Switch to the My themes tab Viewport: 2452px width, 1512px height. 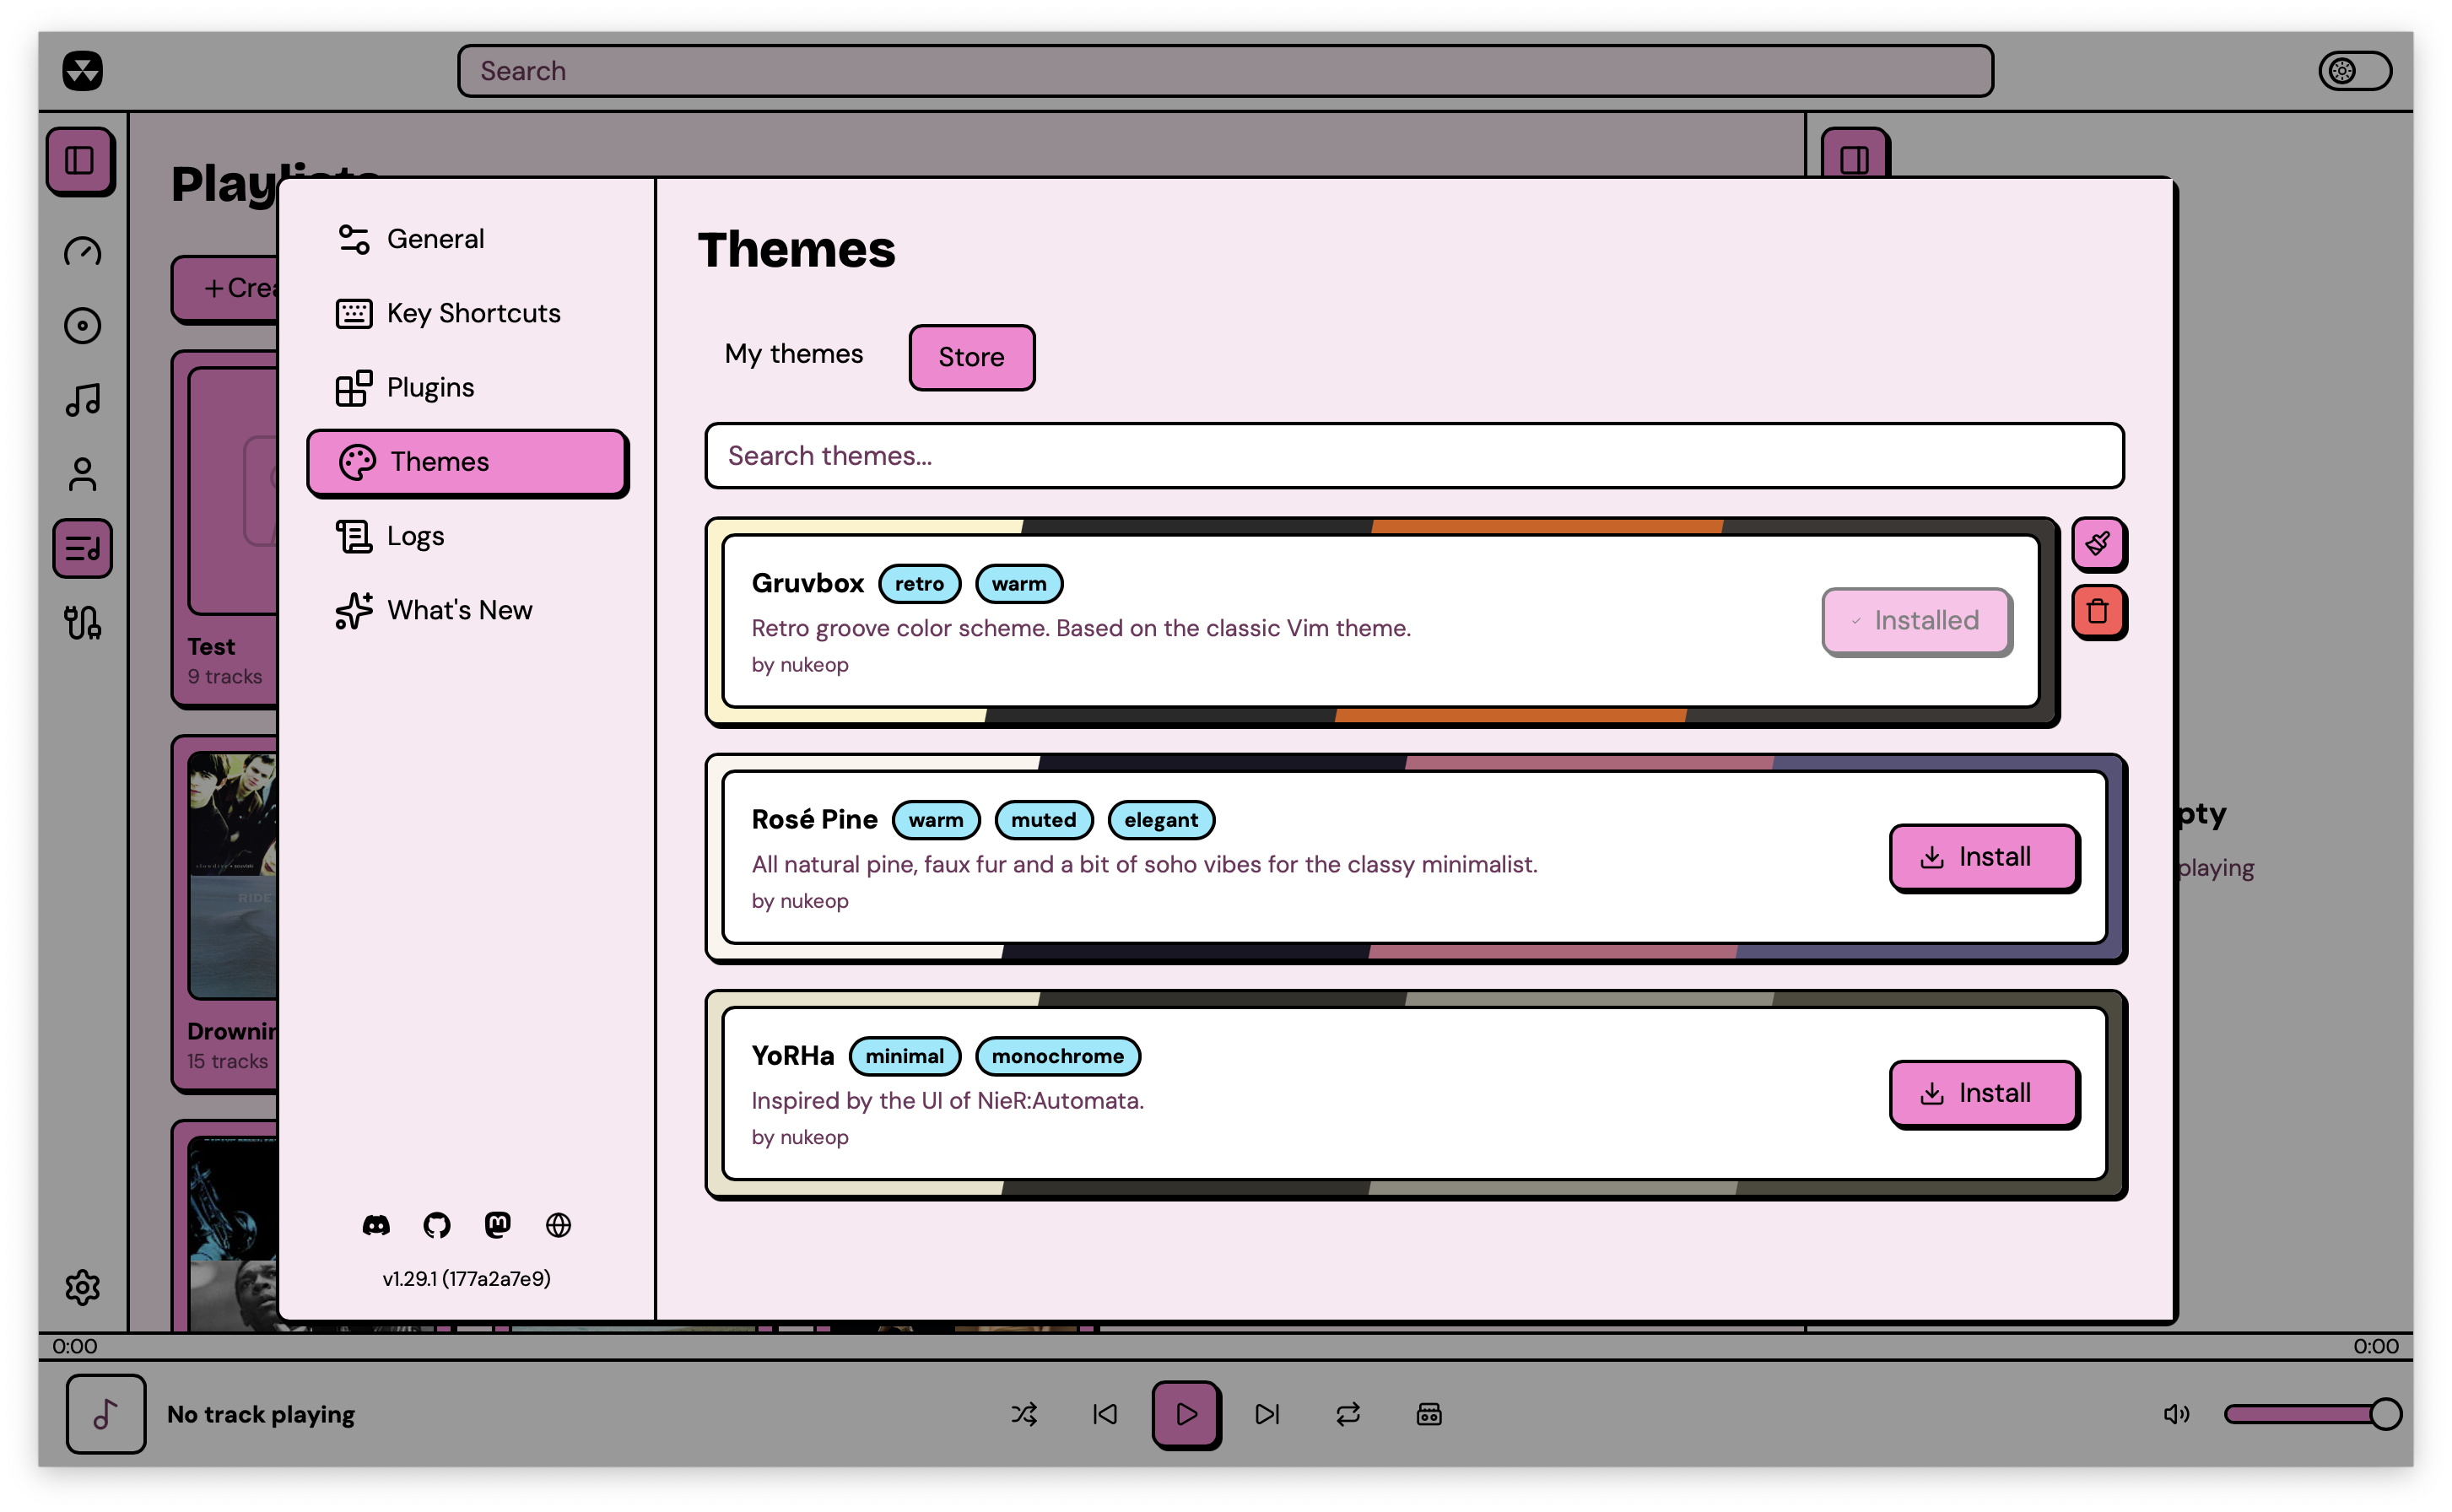[794, 354]
